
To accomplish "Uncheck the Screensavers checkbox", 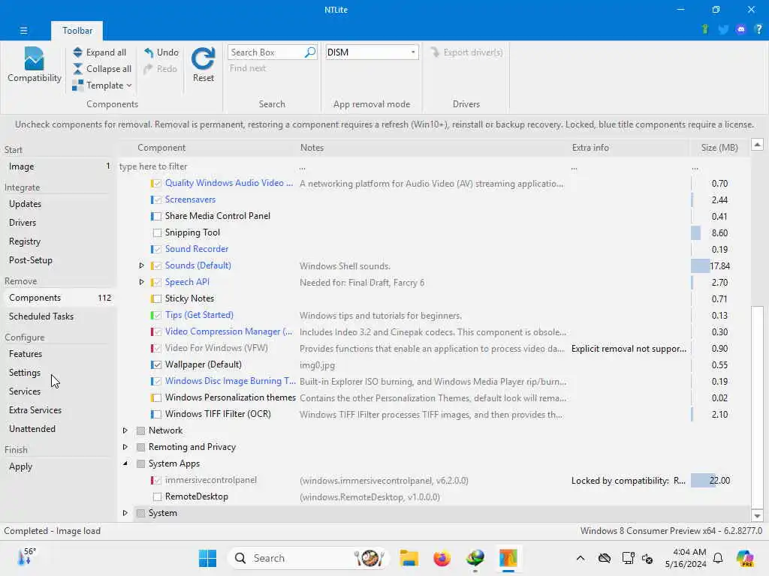I will [157, 199].
